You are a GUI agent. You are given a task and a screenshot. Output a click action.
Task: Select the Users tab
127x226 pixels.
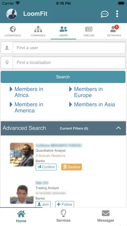(x=63, y=31)
